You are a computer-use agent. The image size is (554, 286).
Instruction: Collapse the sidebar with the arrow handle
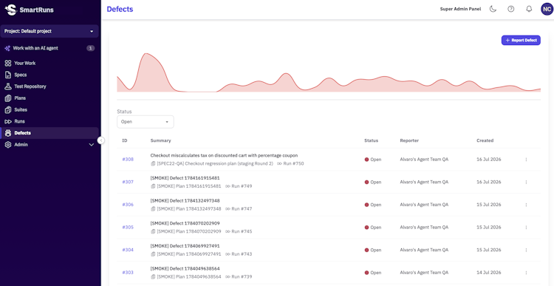click(101, 140)
